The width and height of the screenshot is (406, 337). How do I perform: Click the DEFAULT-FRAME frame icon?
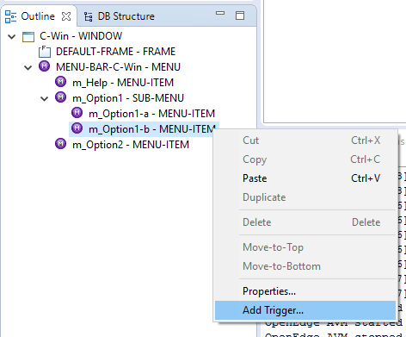click(x=45, y=52)
